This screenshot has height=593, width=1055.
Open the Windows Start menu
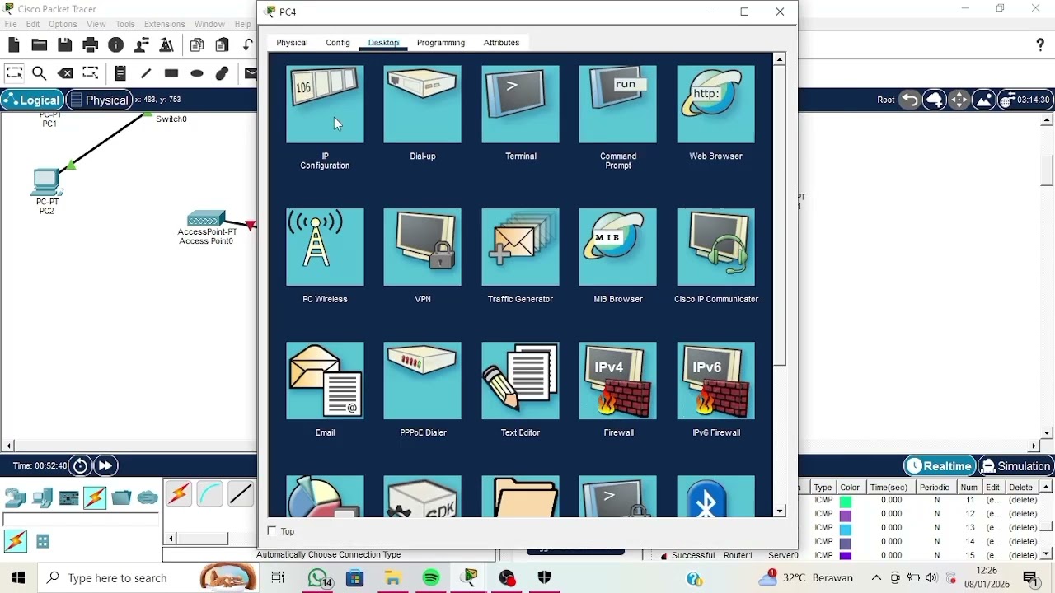point(18,578)
